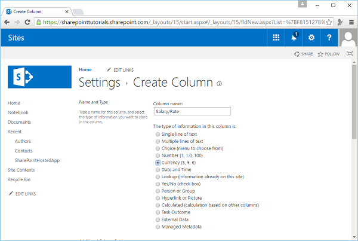
Task: Click the browser reload icon
Action: [x=27, y=21]
